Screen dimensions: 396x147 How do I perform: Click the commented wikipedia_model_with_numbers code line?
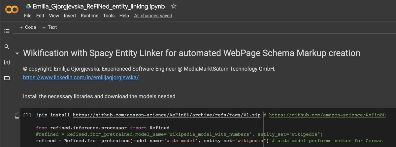pos(179,134)
